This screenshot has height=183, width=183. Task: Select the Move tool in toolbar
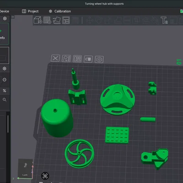pyautogui.click(x=90, y=20)
